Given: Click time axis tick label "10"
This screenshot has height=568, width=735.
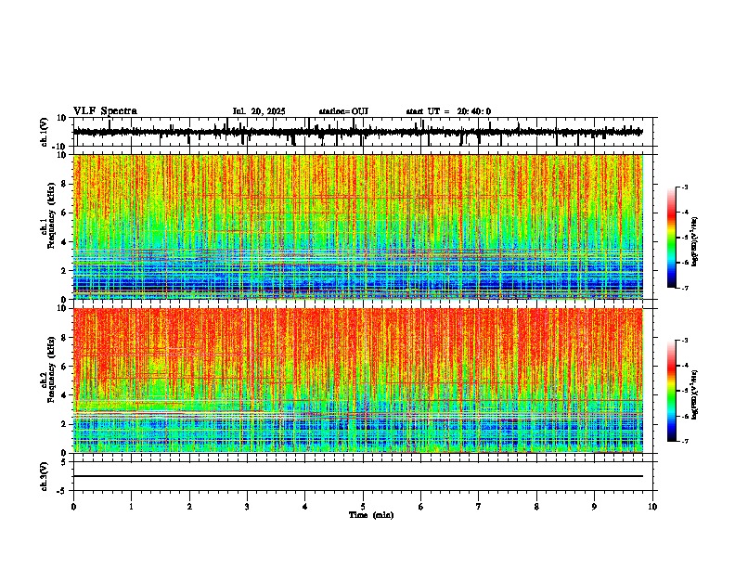Looking at the screenshot, I should 652,507.
